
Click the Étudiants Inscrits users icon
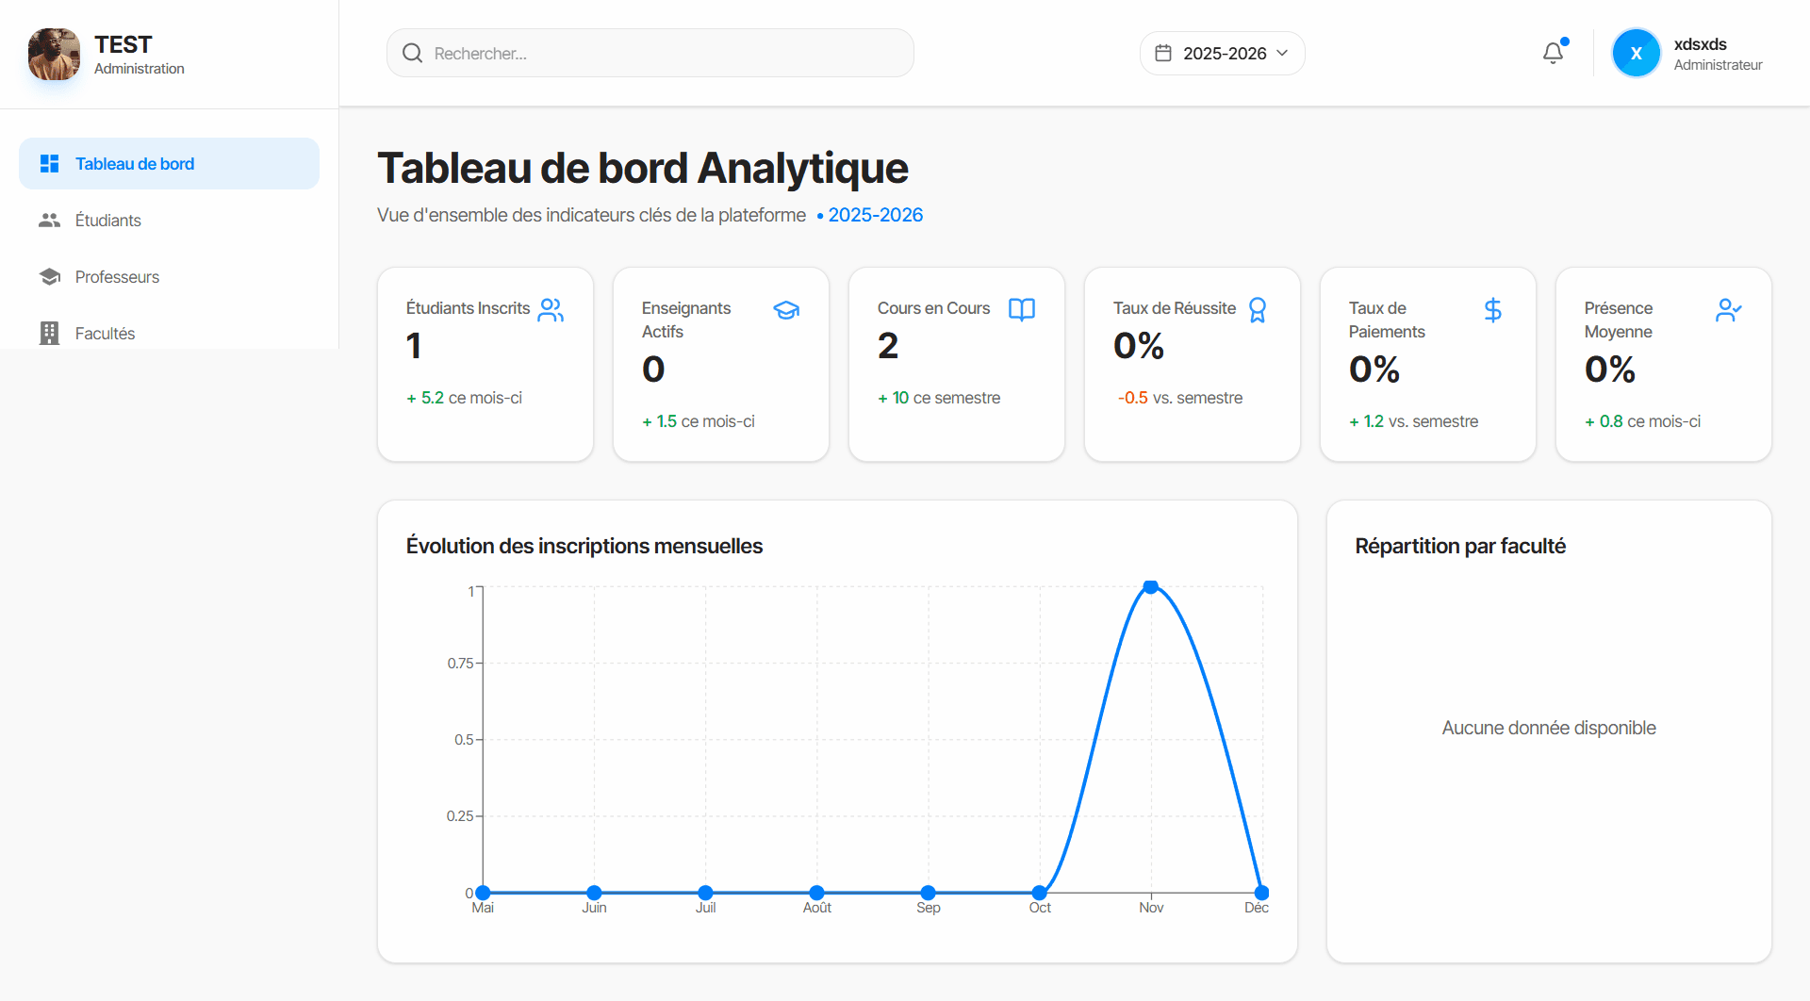[x=551, y=310]
